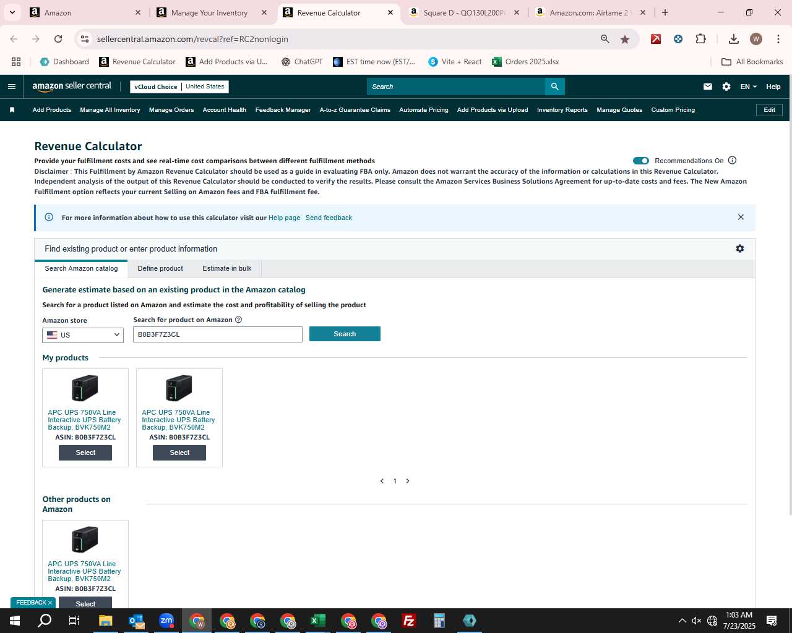Bookmark this page with the star icon
Screen dimensions: 792x633
[x=625, y=39]
